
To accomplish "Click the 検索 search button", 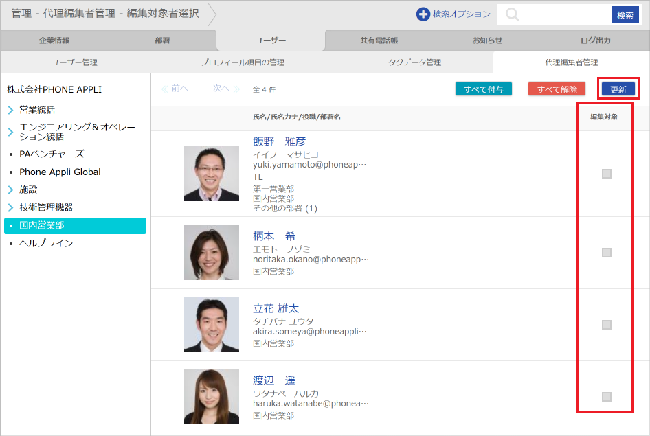I will 625,15.
